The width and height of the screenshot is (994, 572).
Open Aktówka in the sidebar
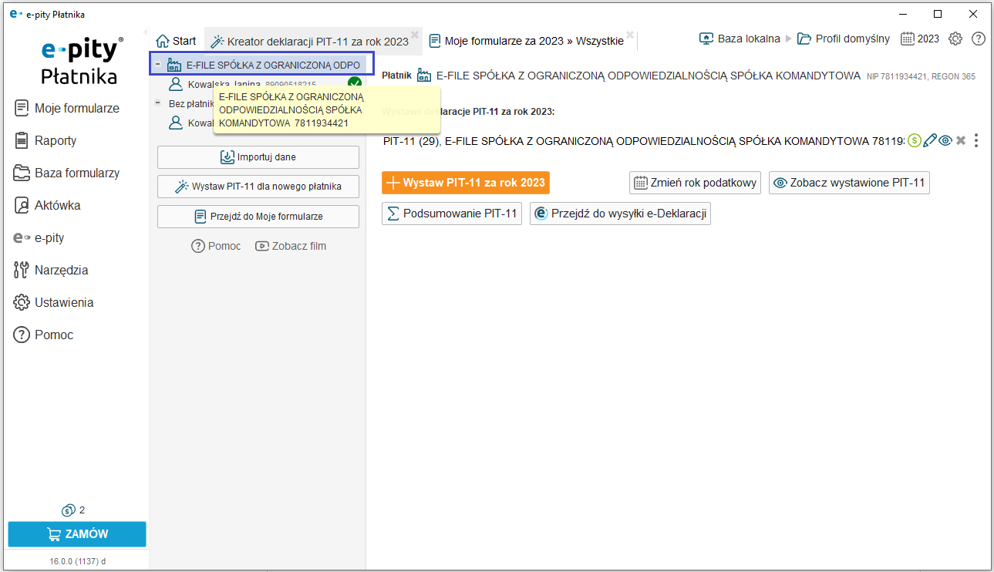coord(47,206)
